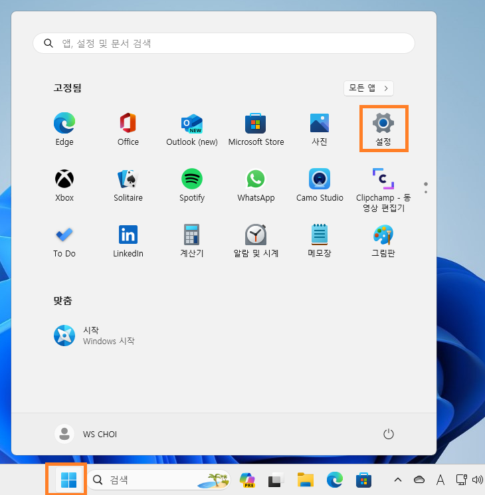Screen dimensions: 485x495
Task: Expand the hidden system tray icons
Action: [x=398, y=480]
